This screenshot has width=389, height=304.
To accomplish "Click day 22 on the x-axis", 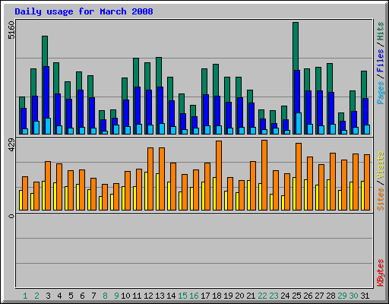I will click(262, 296).
